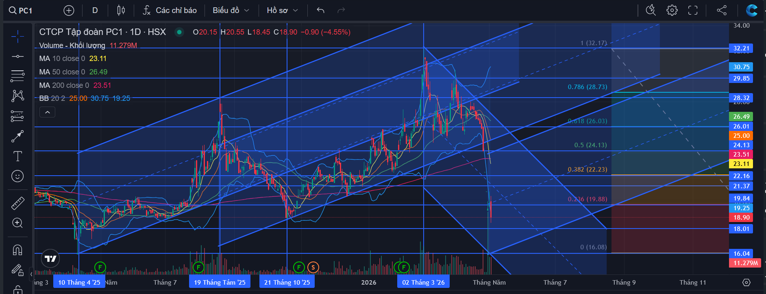The image size is (766, 294).
Task: Click the 0.786 (28.73) Fibonacci label
Action: [588, 87]
